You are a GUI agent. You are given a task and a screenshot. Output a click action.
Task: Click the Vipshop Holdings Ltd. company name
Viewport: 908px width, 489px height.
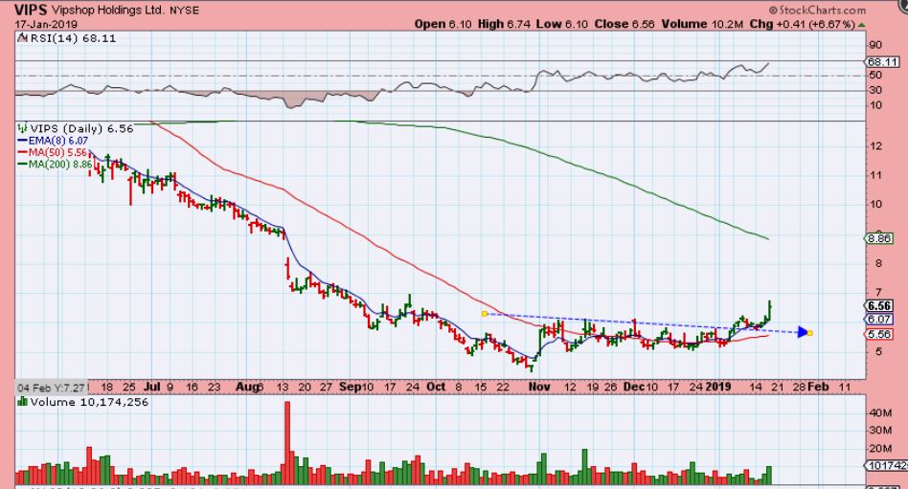tap(108, 11)
